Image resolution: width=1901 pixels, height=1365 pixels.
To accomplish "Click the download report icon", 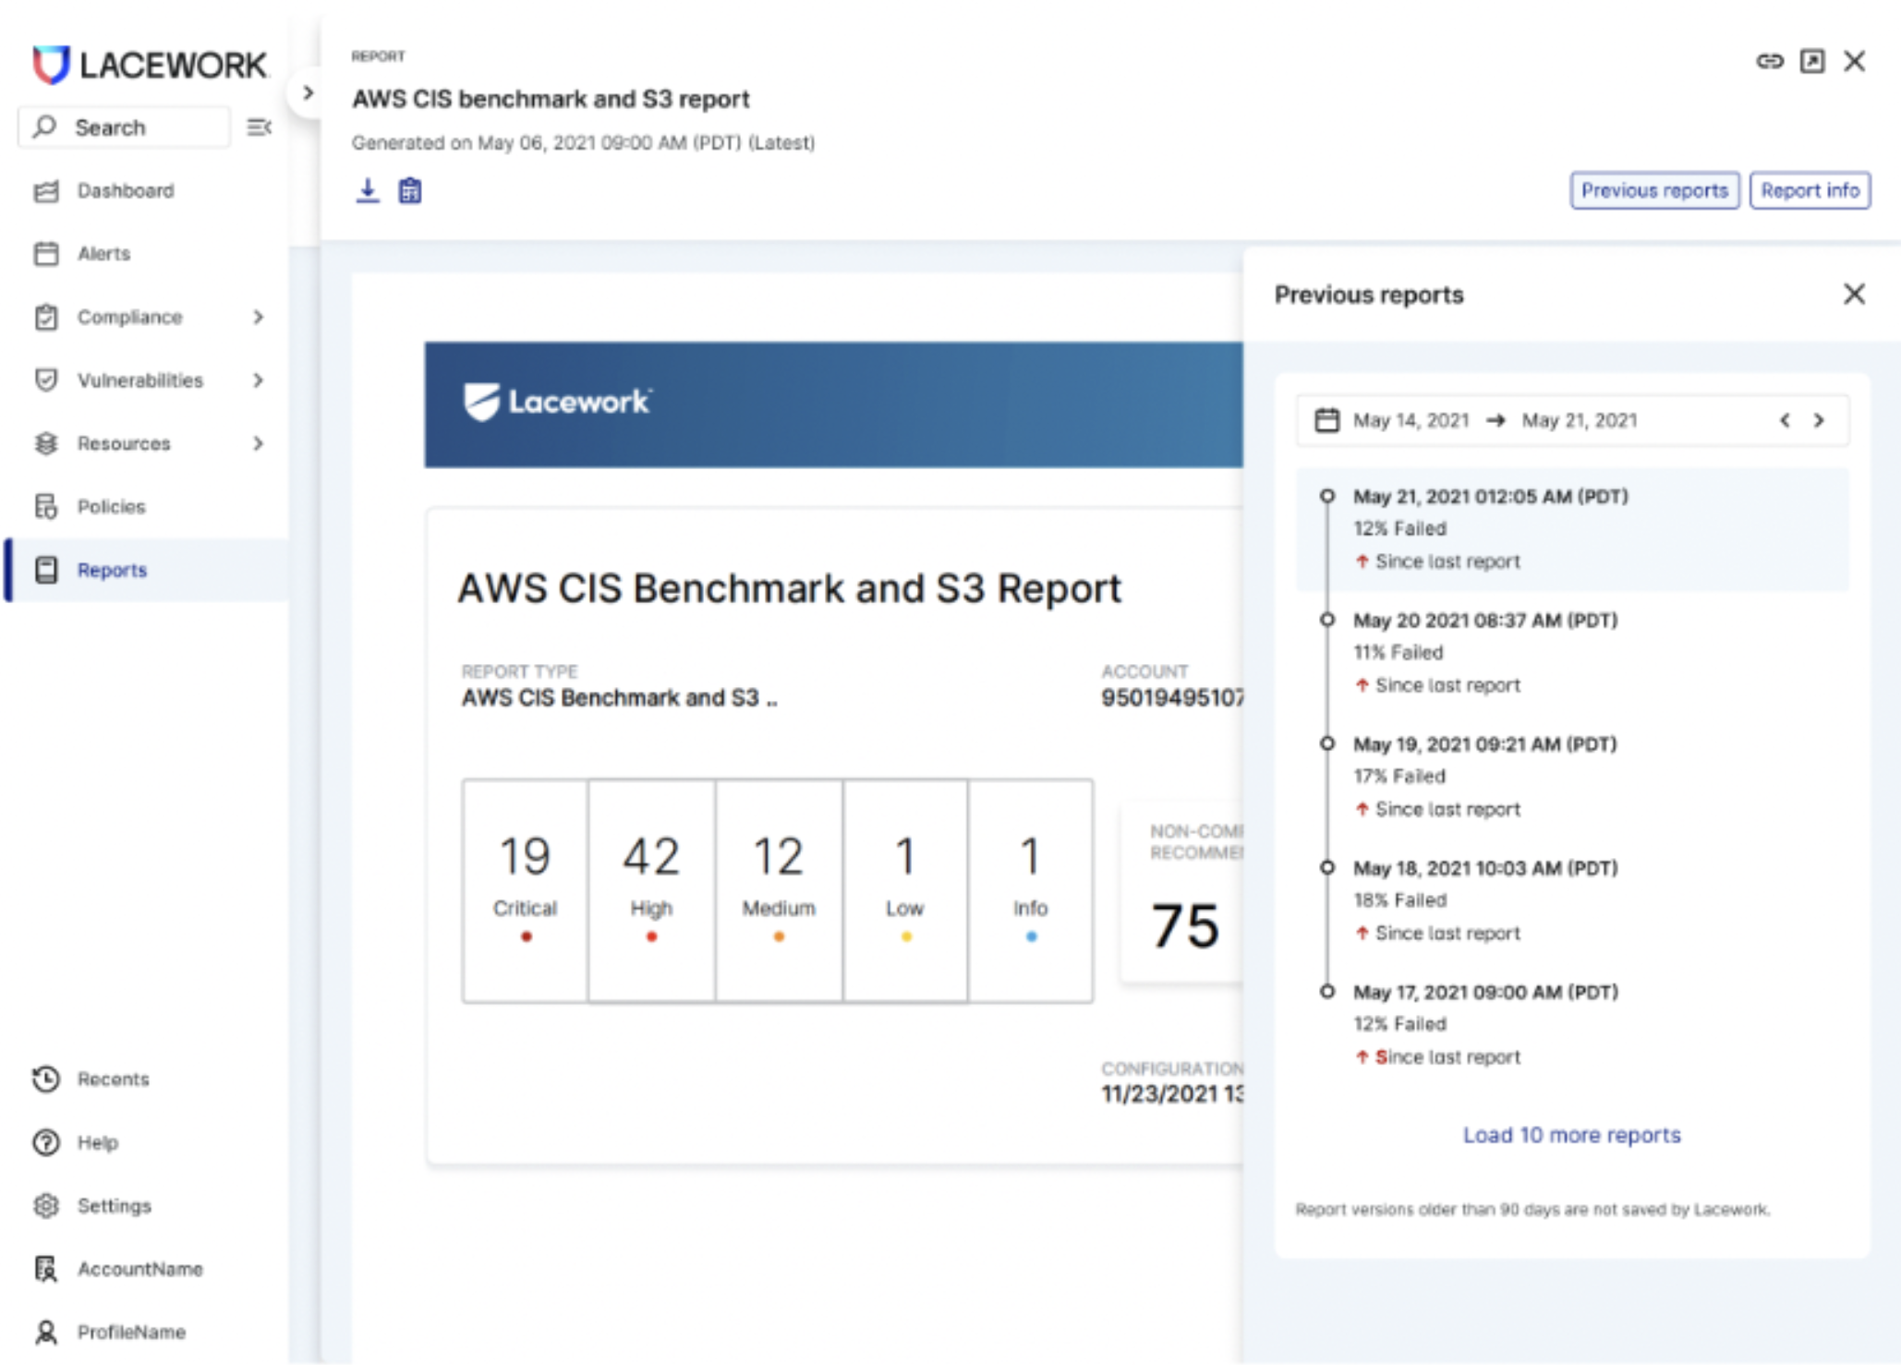I will 368,191.
